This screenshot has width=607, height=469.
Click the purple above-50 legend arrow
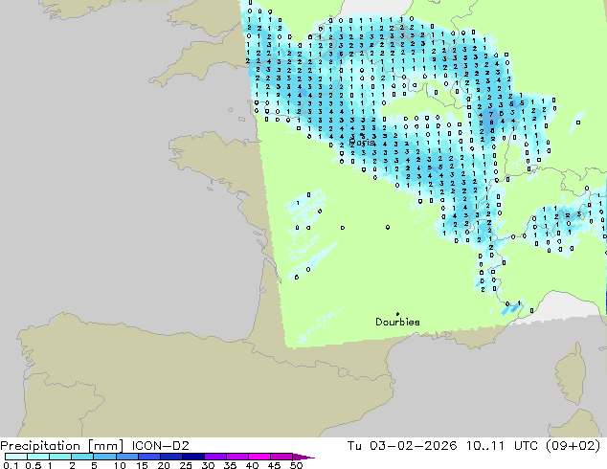tap(303, 457)
